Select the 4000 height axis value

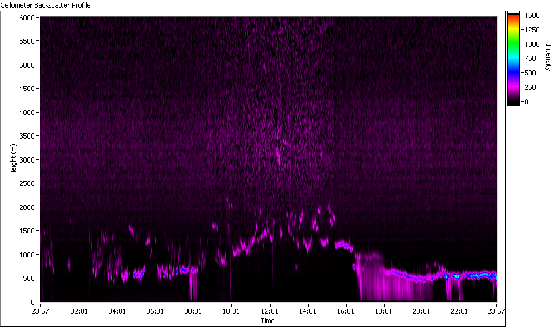point(27,113)
